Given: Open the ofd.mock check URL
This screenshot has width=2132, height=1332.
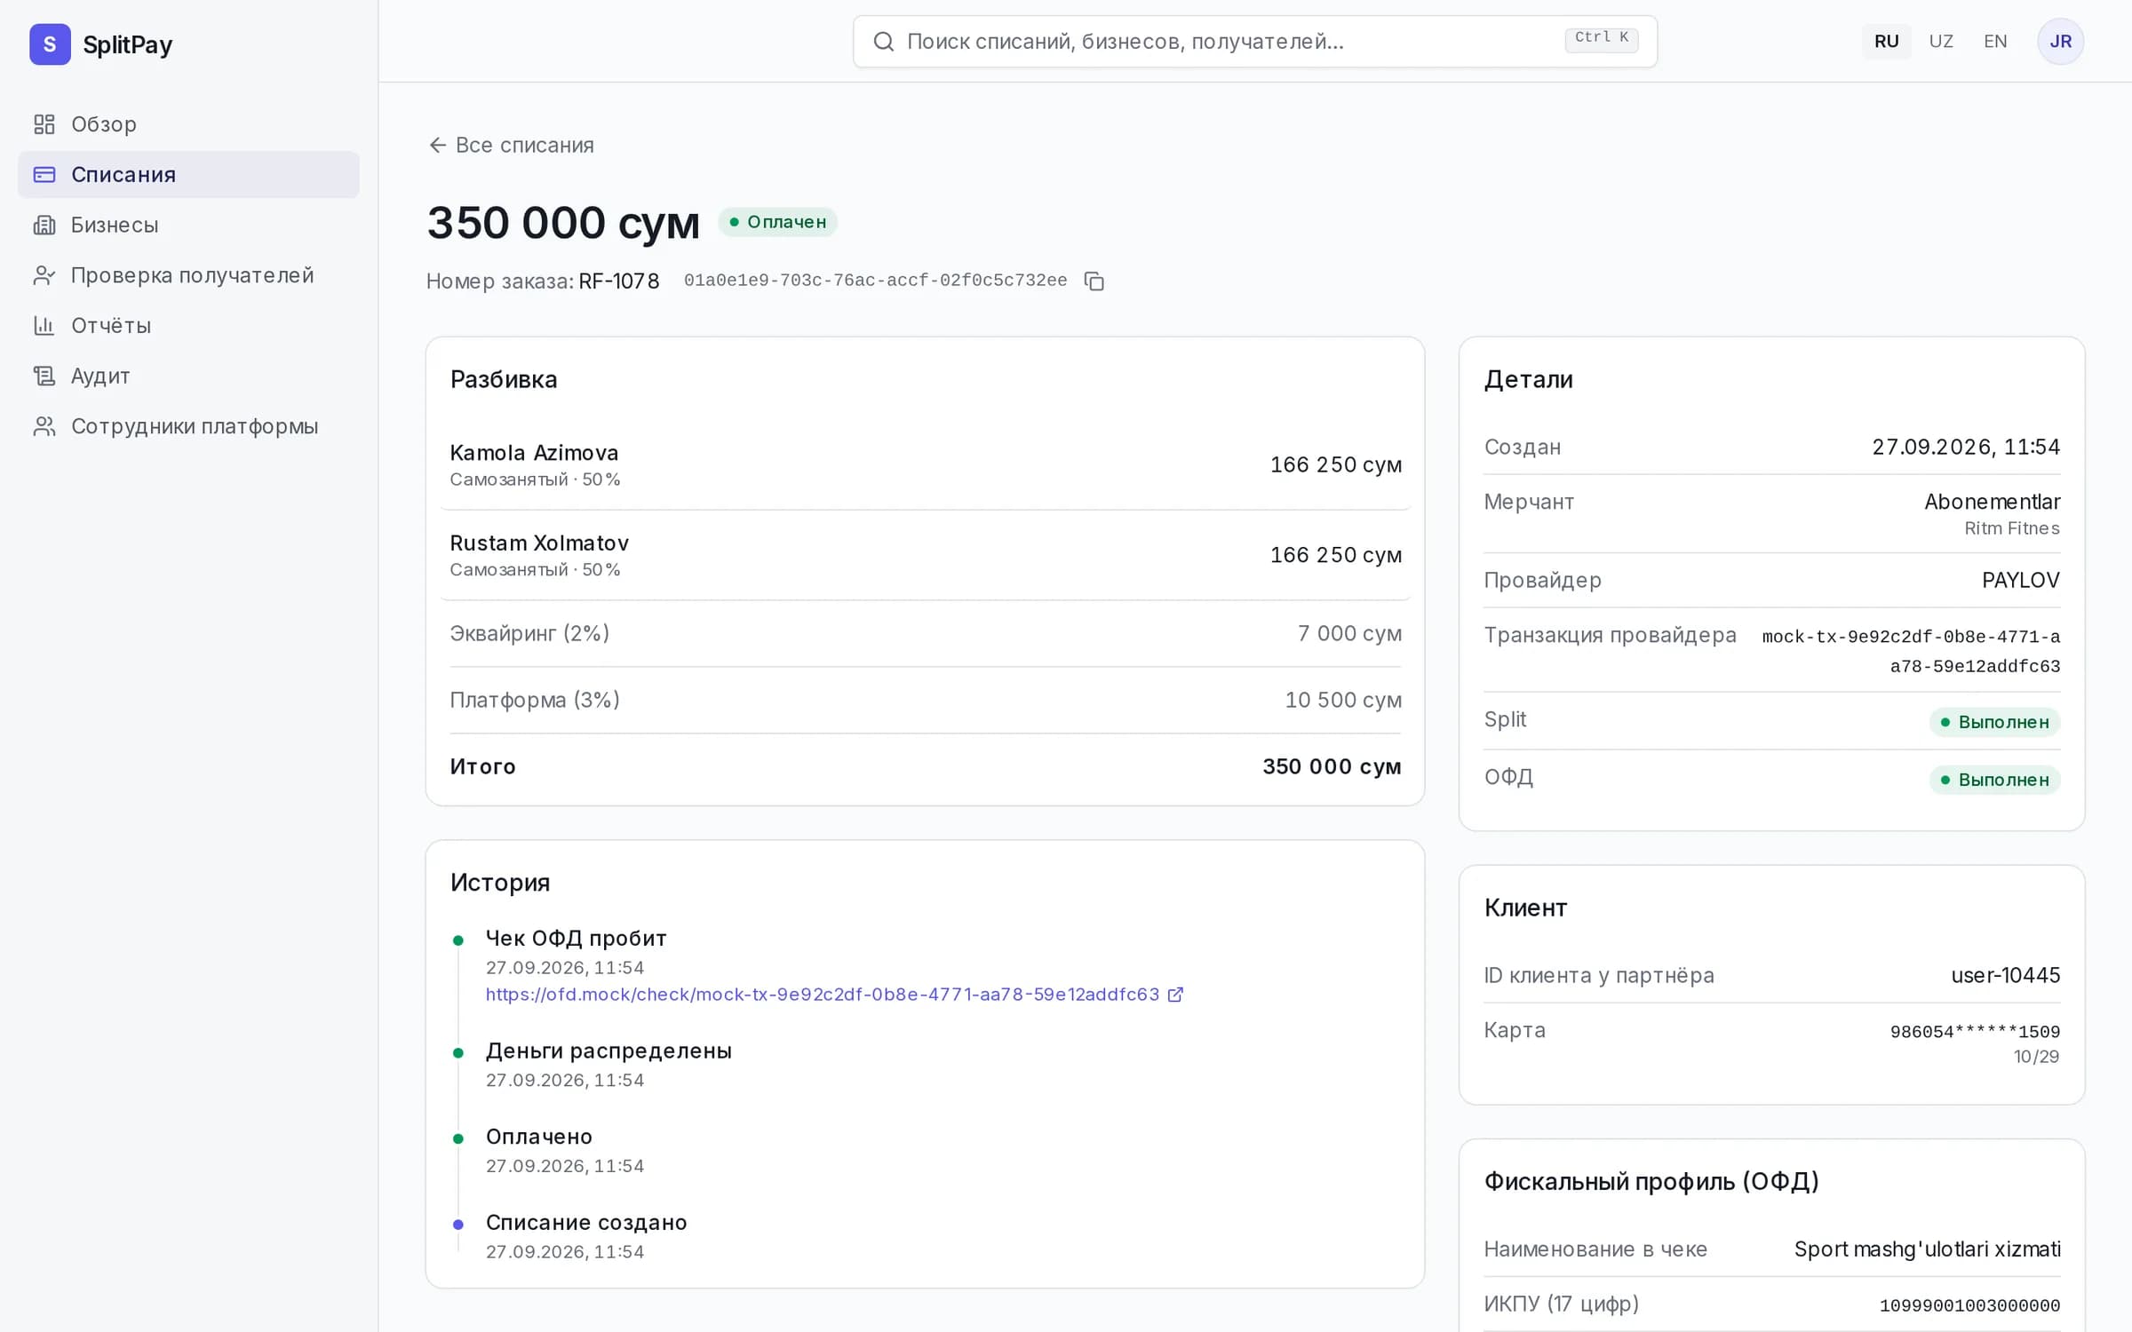Looking at the screenshot, I should coord(823,995).
